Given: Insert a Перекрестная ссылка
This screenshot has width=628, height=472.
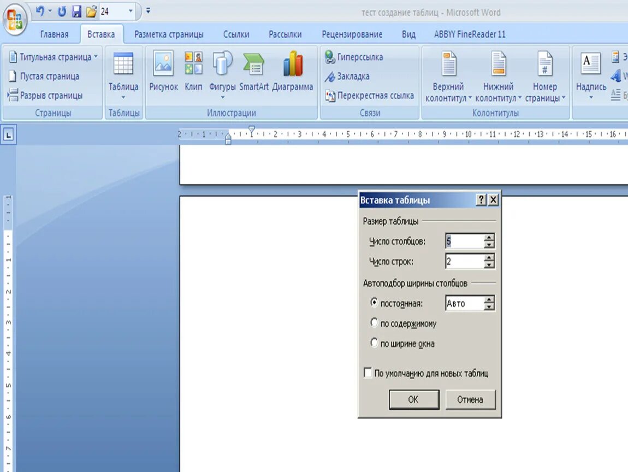Looking at the screenshot, I should point(369,96).
